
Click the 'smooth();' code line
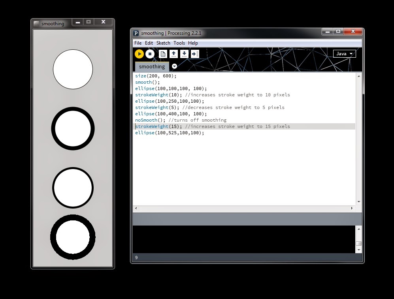click(147, 82)
